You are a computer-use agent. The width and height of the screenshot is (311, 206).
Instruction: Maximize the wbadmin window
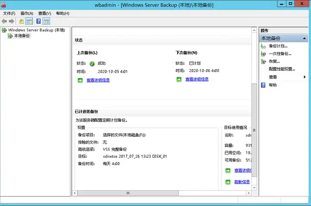tap(290, 4)
